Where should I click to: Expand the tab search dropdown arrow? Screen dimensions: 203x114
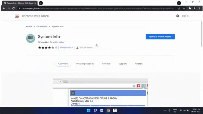[x=179, y=3]
